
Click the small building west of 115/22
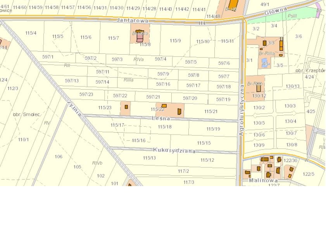tap(126, 107)
